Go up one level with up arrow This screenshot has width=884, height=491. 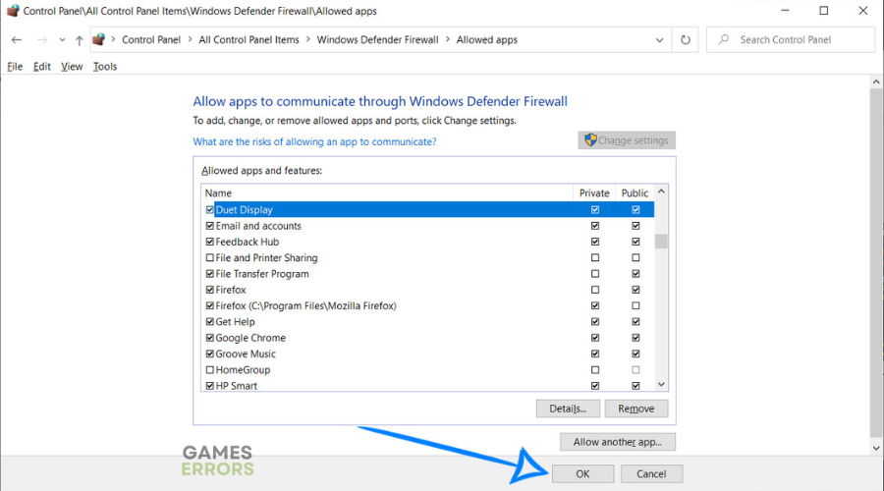[79, 40]
